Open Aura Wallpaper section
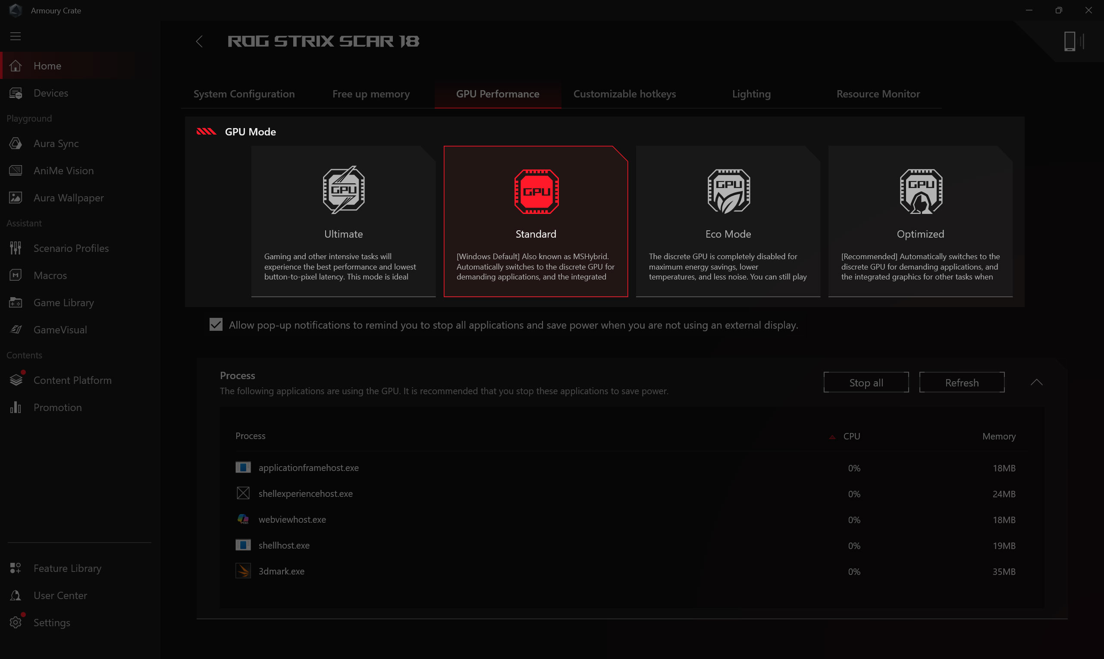 tap(69, 198)
